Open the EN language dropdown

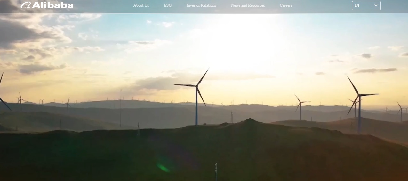366,5
